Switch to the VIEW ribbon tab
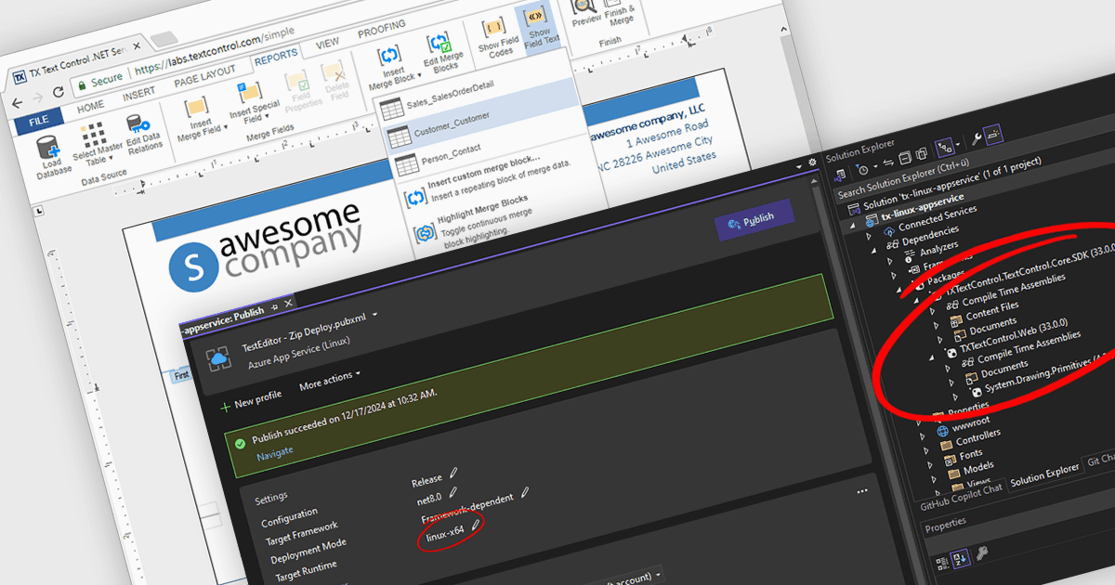The height and width of the screenshot is (585, 1115). click(327, 43)
